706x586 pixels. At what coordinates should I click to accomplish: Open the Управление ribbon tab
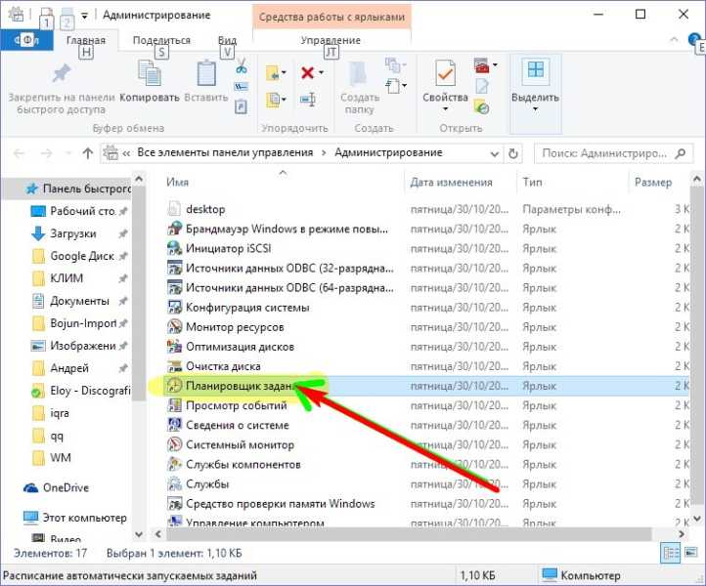click(331, 40)
